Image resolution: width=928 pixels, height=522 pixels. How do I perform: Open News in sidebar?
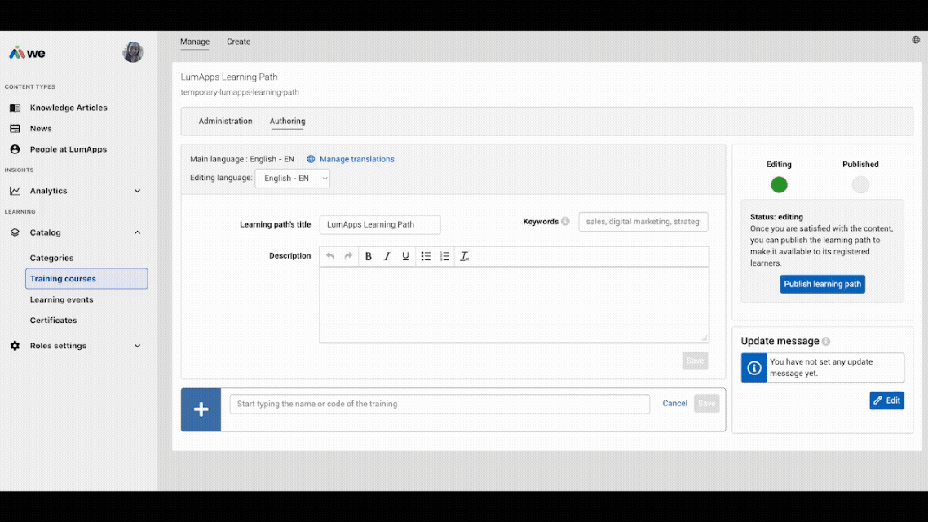point(41,128)
